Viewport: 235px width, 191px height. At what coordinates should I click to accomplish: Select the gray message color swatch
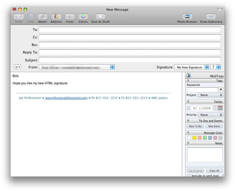pos(220,138)
